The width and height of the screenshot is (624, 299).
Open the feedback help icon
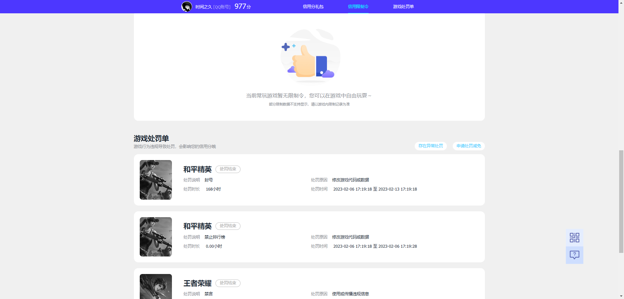click(574, 255)
